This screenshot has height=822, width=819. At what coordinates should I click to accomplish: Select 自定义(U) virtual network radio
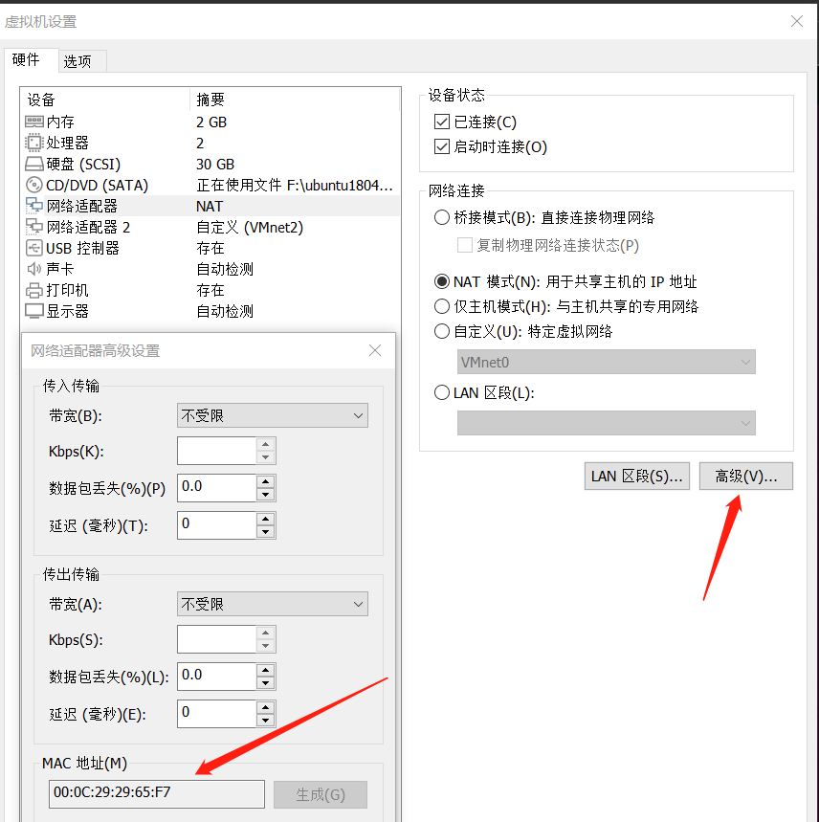tap(442, 331)
